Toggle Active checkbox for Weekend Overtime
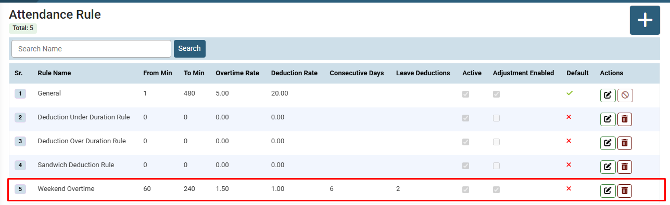670x205 pixels. pos(466,190)
